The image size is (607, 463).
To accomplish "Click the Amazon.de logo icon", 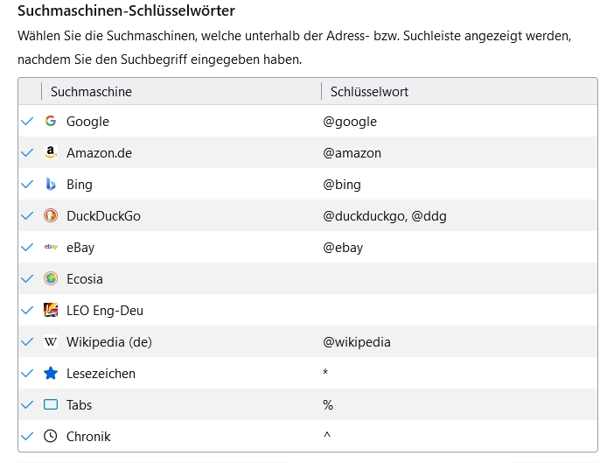I will (x=51, y=153).
